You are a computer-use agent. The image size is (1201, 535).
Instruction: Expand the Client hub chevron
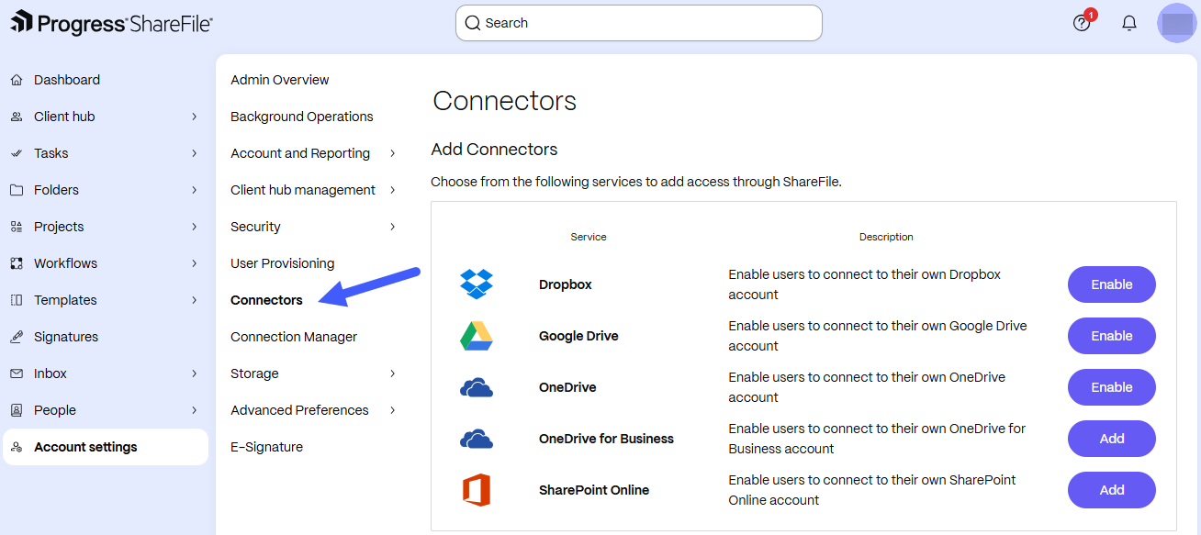coord(194,117)
